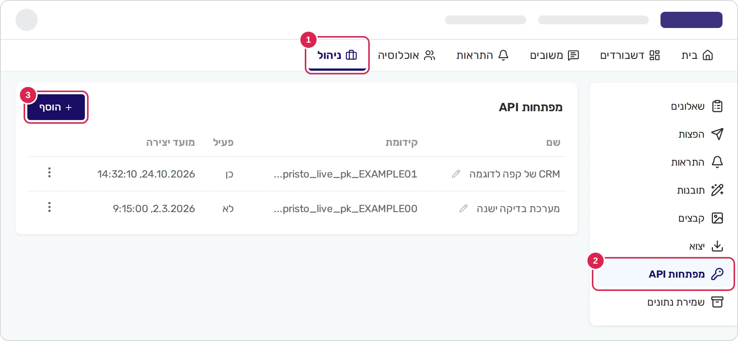Click the clipboard icon next to שאלונים

click(x=717, y=106)
